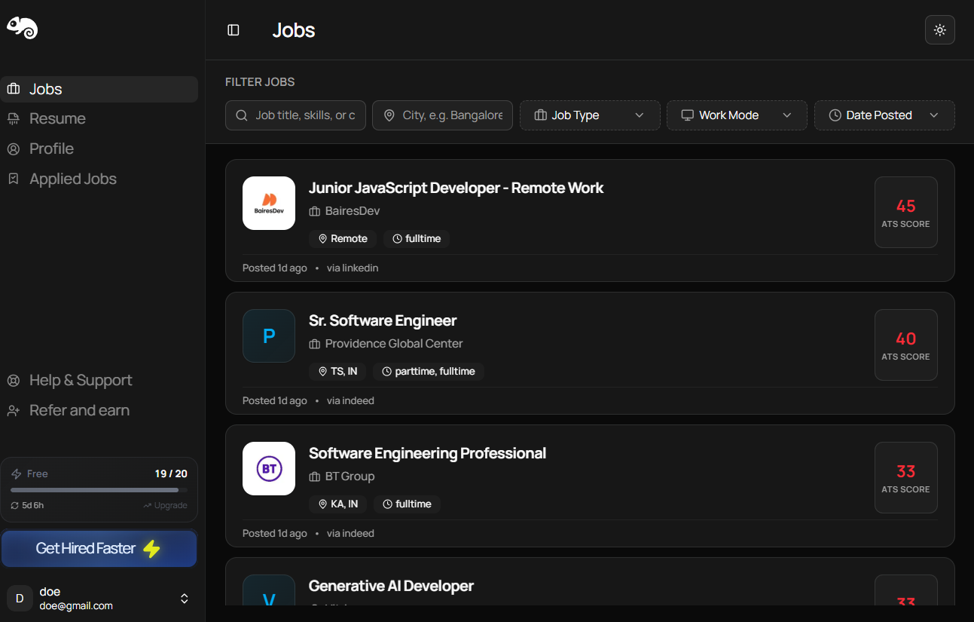The height and width of the screenshot is (622, 974).
Task: Expand the Job Type dropdown
Action: pyautogui.click(x=590, y=115)
